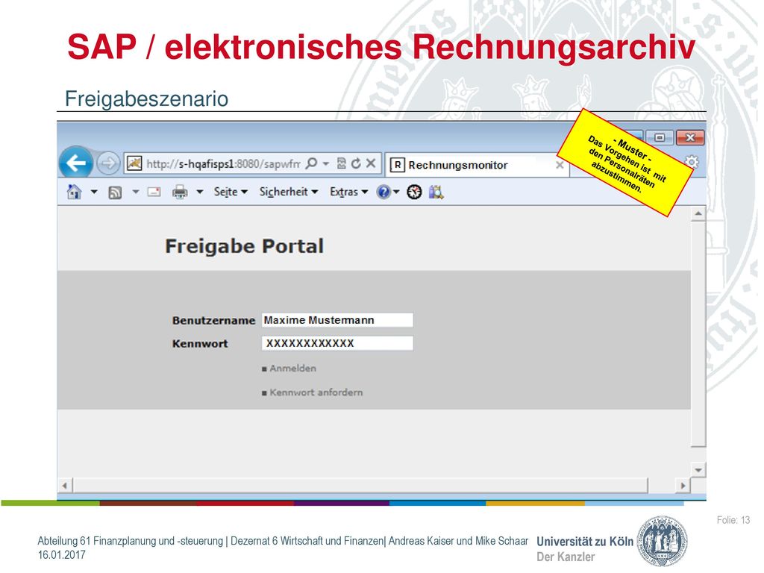Refresh the page with reload icon
764x573 pixels.
pos(356,163)
